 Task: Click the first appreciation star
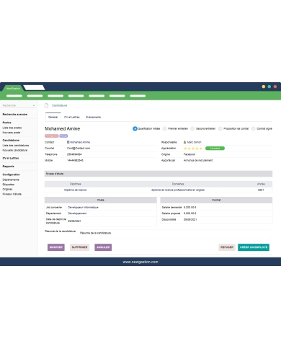185,149
